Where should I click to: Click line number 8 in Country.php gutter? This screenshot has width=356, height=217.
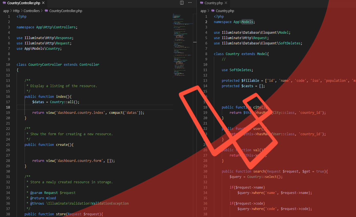coord(206,54)
